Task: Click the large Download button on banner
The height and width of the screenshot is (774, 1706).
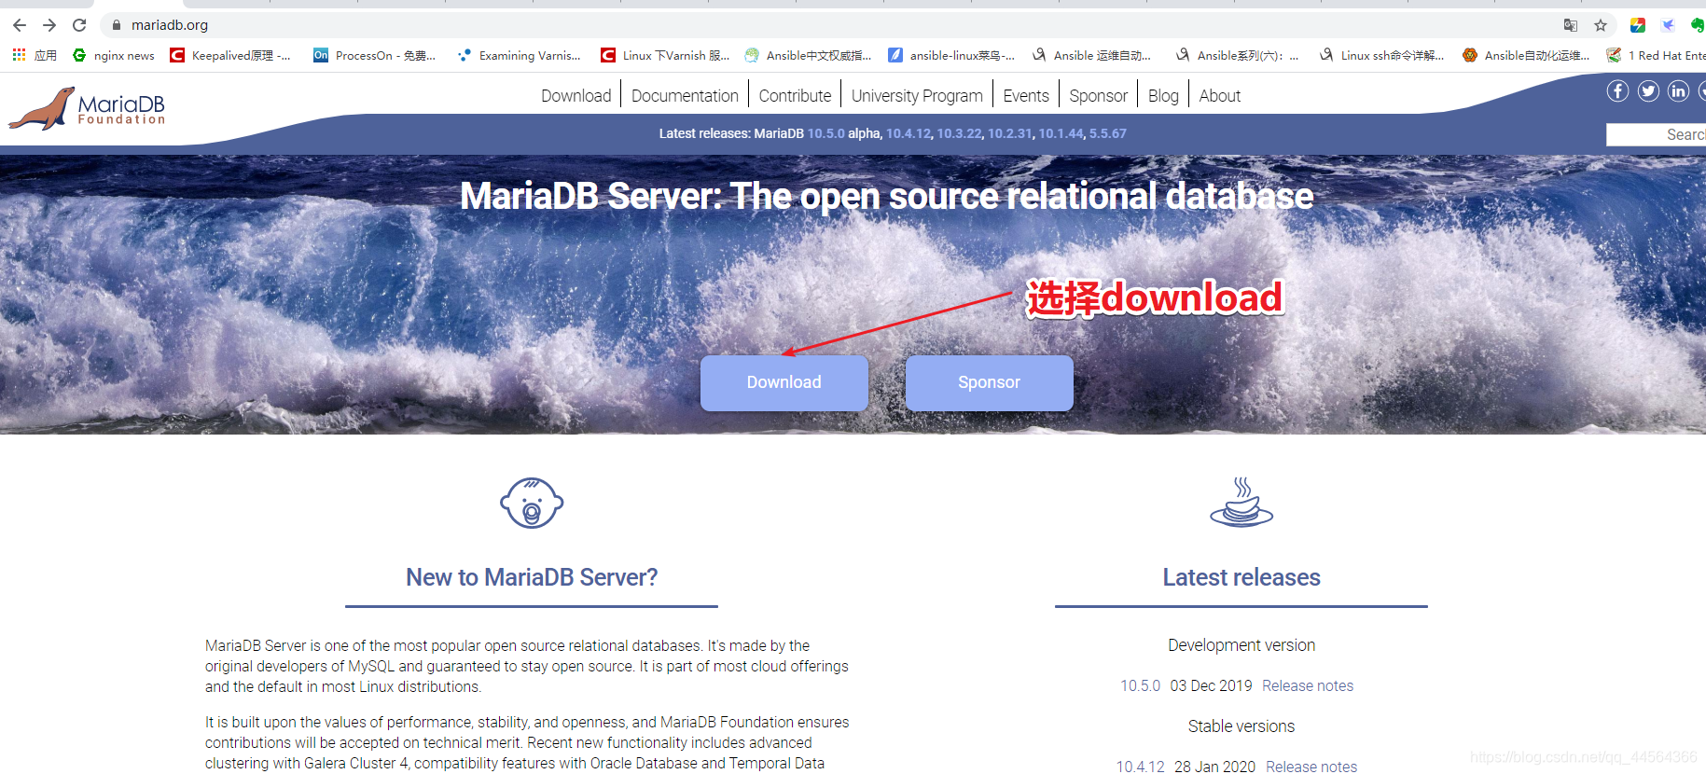Action: point(784,382)
